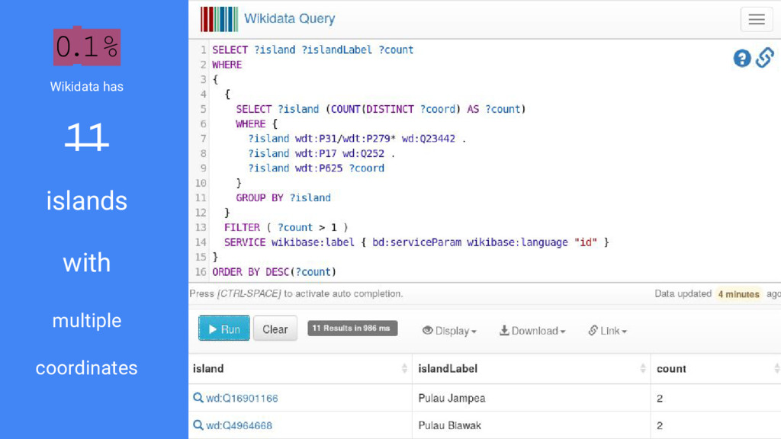Click the magnifier icon next to wd:Q4964668
Viewport: 781px width, 439px height.
[x=198, y=425]
